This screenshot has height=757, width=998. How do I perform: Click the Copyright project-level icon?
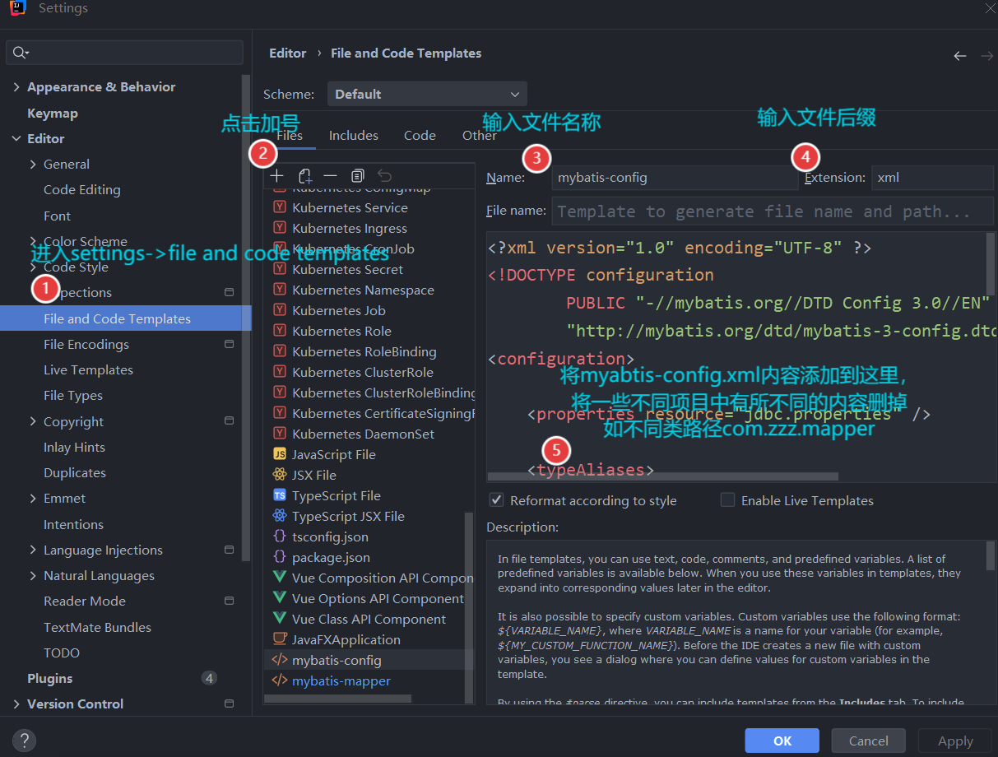click(x=229, y=420)
